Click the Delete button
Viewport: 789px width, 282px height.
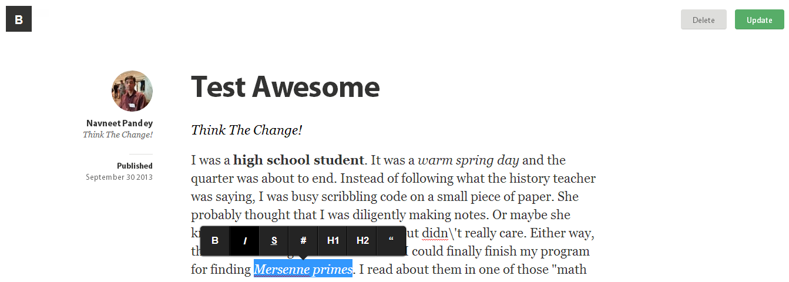tap(704, 19)
